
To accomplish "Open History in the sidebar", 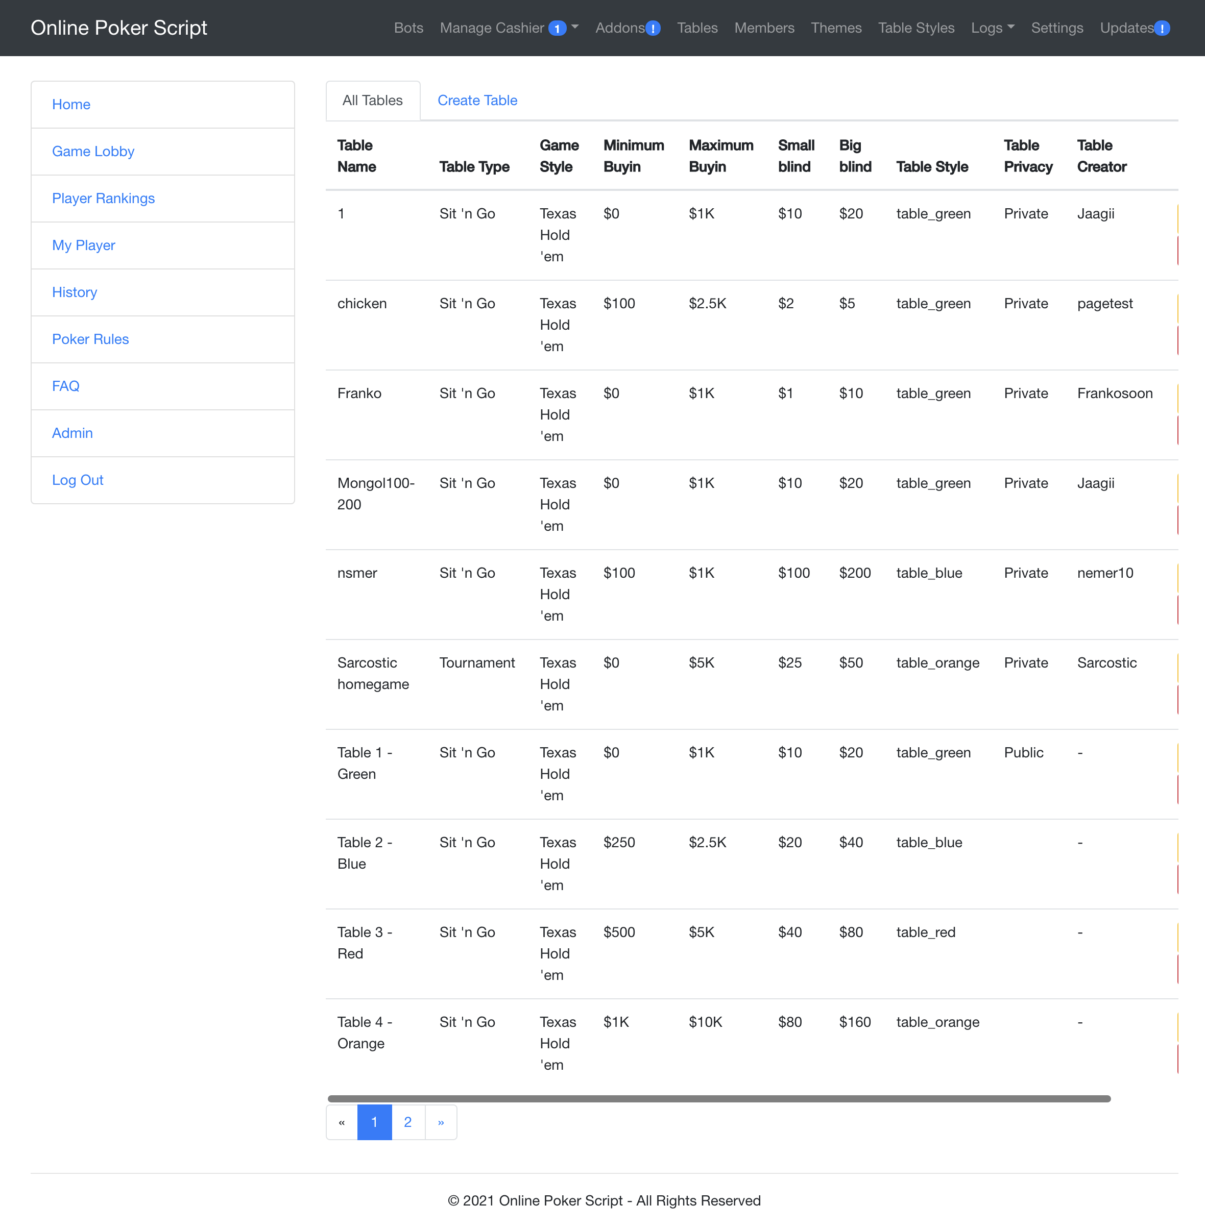I will click(x=163, y=292).
